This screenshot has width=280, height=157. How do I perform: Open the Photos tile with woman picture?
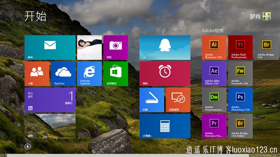pyautogui.click(x=90, y=48)
